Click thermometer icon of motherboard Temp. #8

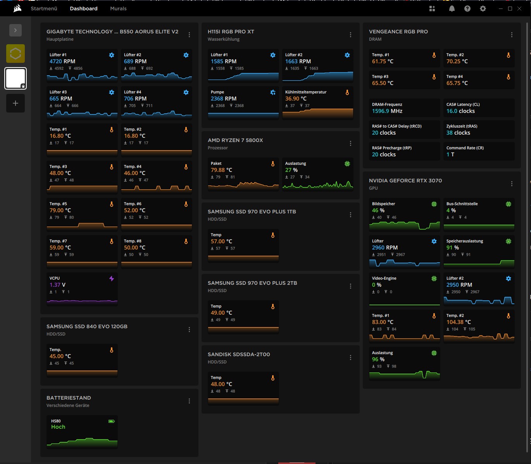186,241
